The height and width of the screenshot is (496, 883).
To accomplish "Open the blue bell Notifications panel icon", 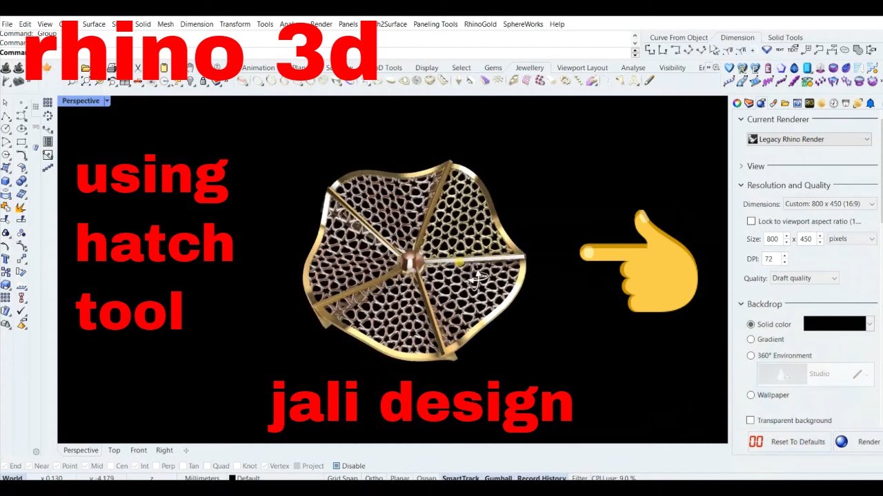I will [x=871, y=103].
